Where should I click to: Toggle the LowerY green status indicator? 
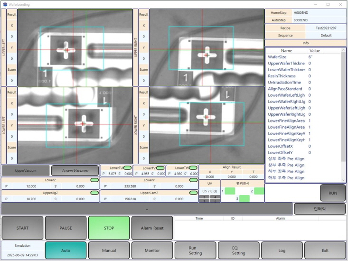point(193,180)
